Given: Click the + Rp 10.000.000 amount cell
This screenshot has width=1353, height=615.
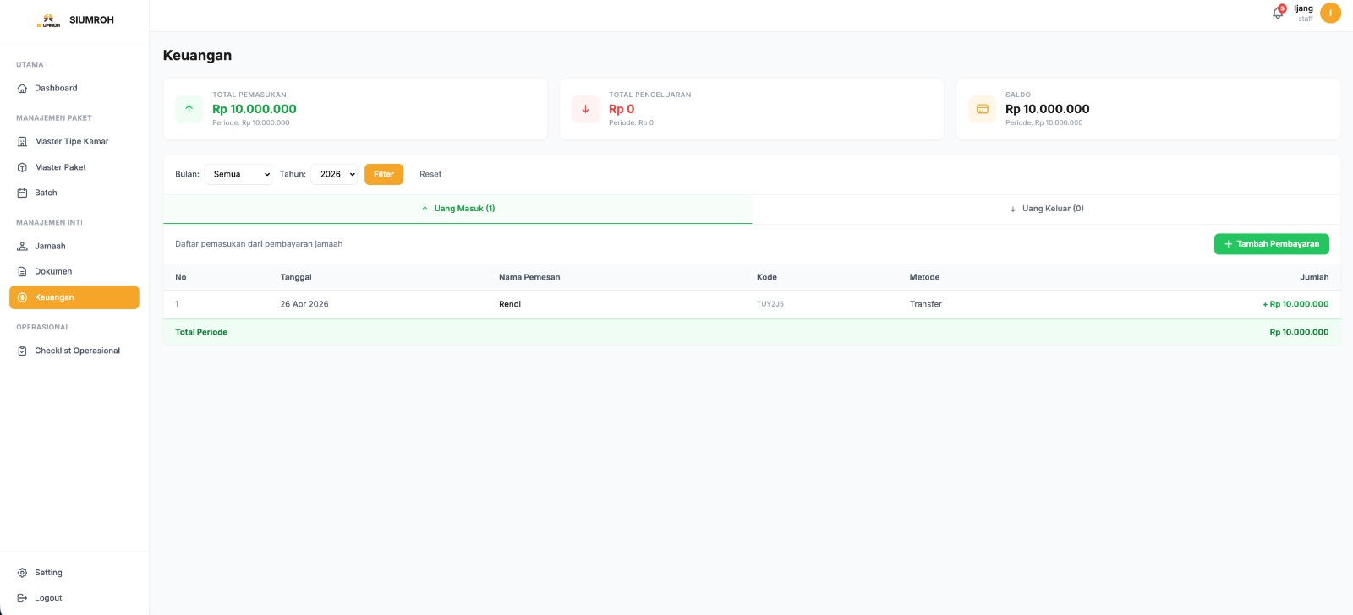Looking at the screenshot, I should click(1295, 304).
